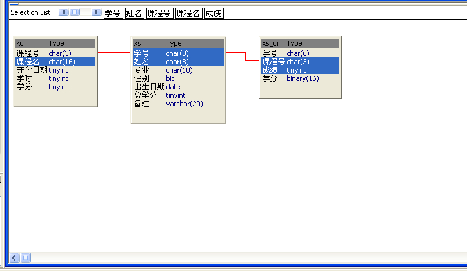Select the 姓名 char(8) row in xs
Viewport: 467px width, 276px height.
tap(178, 62)
